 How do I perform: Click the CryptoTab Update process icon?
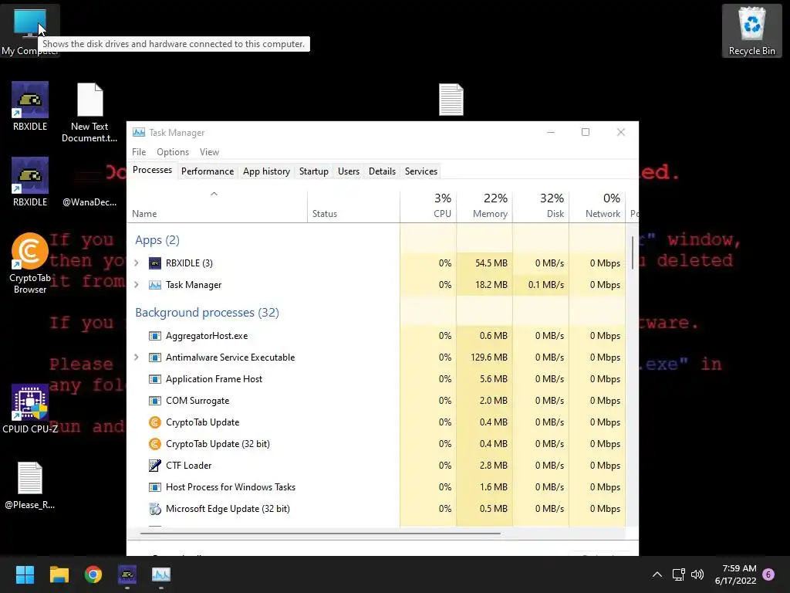(x=154, y=422)
